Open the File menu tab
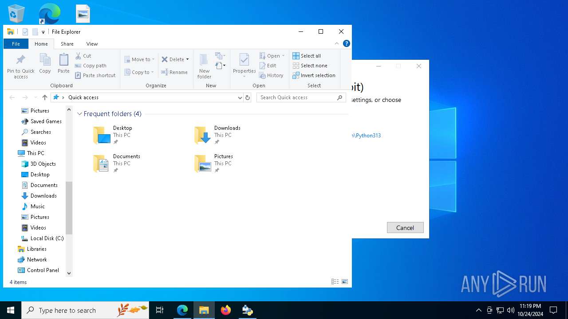Screen dimensions: 568x319 [16, 44]
